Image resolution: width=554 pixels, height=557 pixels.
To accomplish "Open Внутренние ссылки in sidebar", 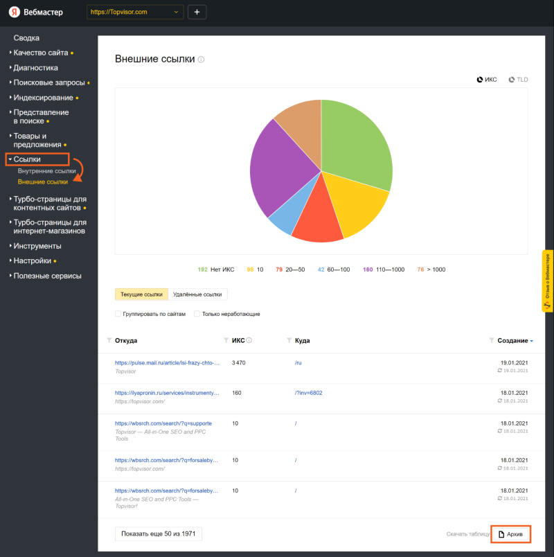I will coord(46,171).
